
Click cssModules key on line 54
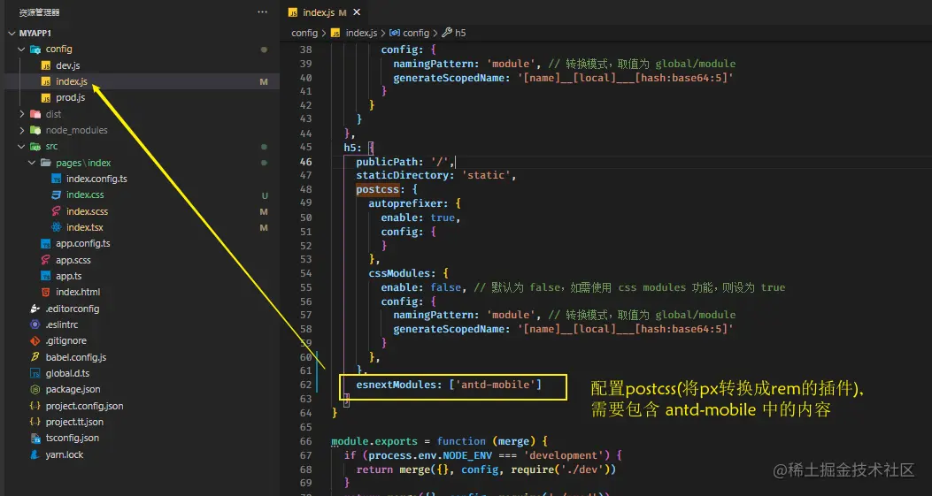[399, 273]
